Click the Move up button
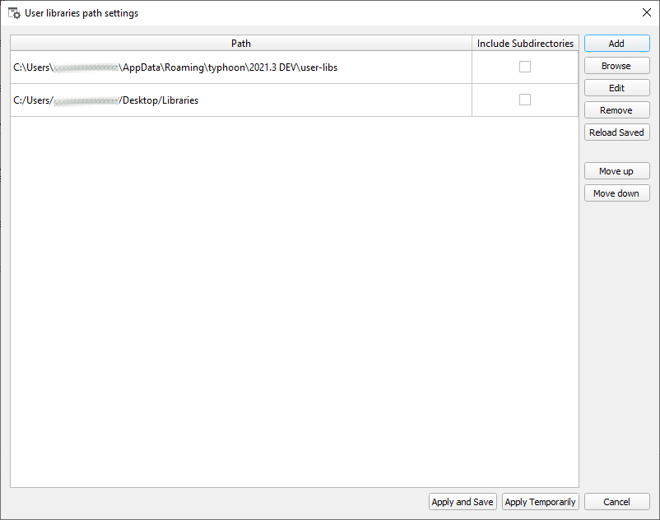 [616, 171]
